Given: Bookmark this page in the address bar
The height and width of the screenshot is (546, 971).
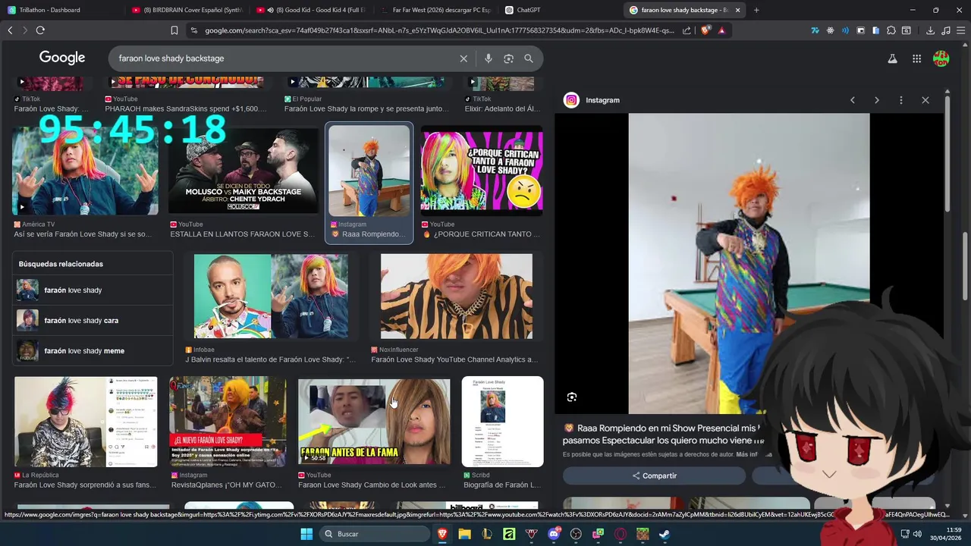Looking at the screenshot, I should 174,30.
